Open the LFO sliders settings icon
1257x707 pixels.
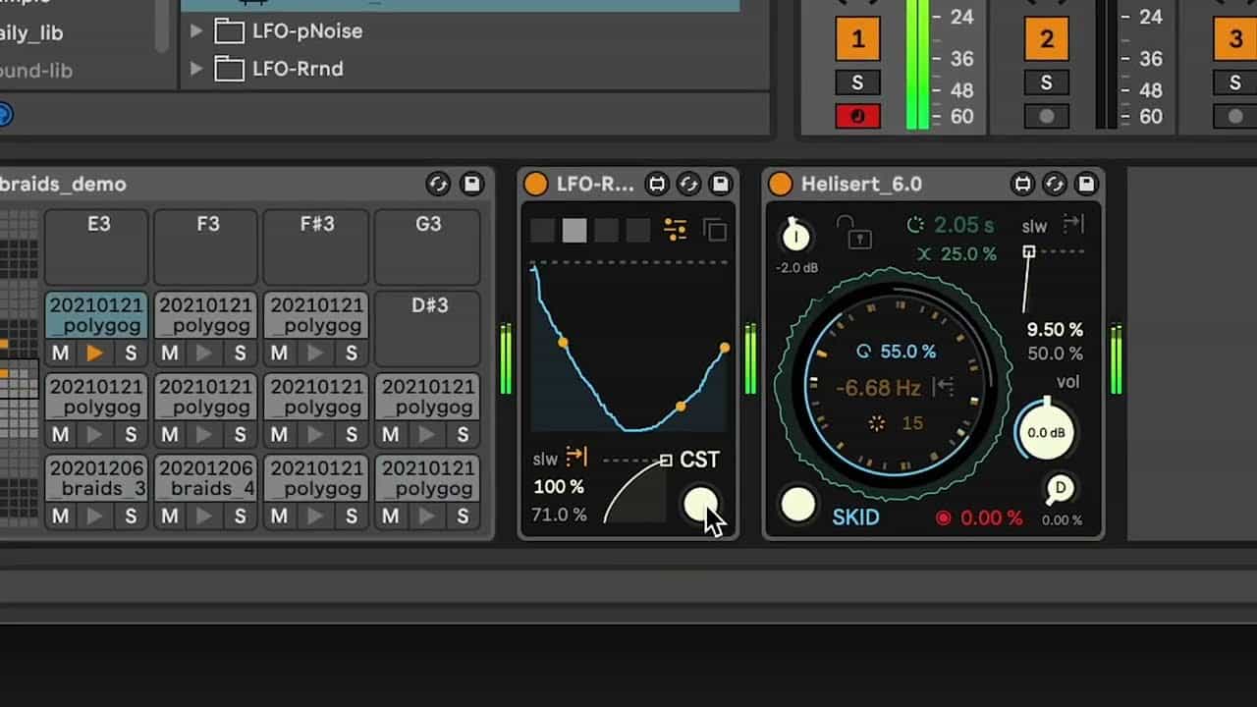tap(676, 230)
